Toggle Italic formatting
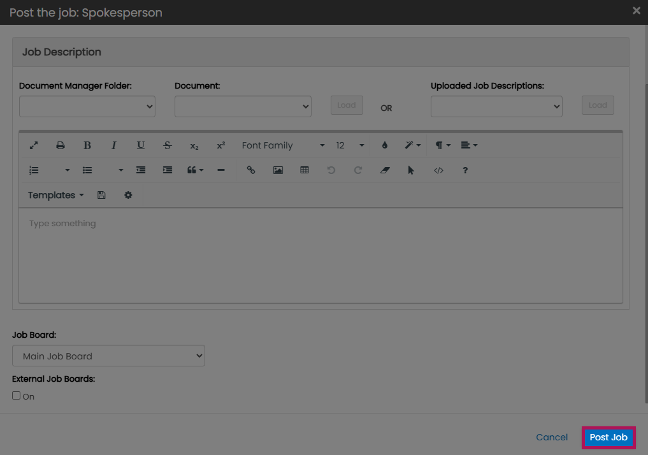Screen dimensions: 648x455 pos(113,145)
